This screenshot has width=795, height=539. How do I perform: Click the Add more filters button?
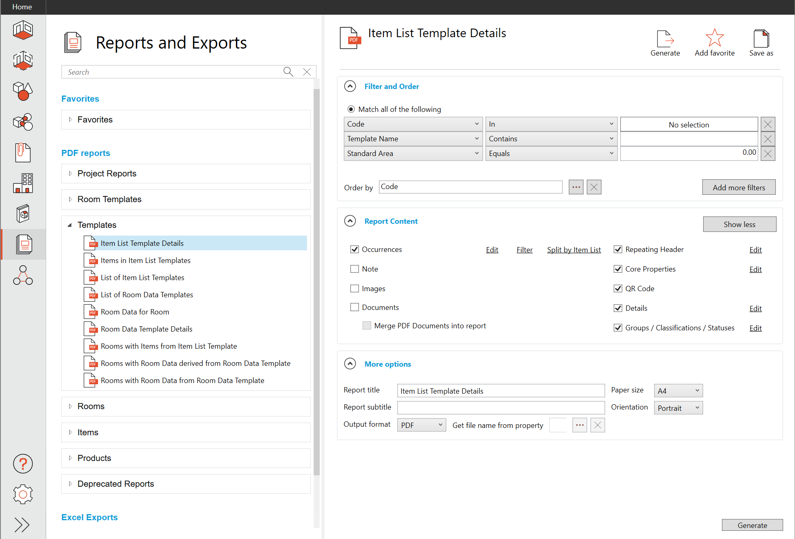[x=738, y=187]
